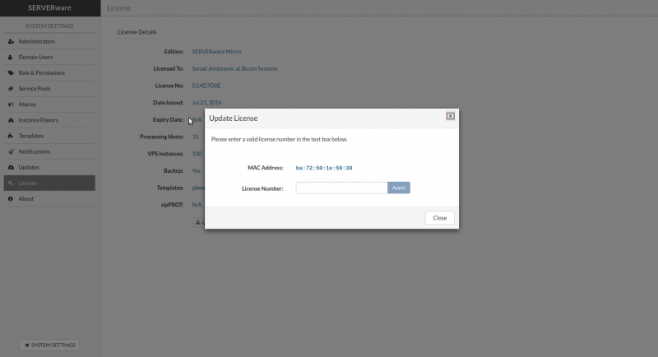Screen dimensions: 658x357
Task: Click the License Details heading
Action: (x=137, y=32)
